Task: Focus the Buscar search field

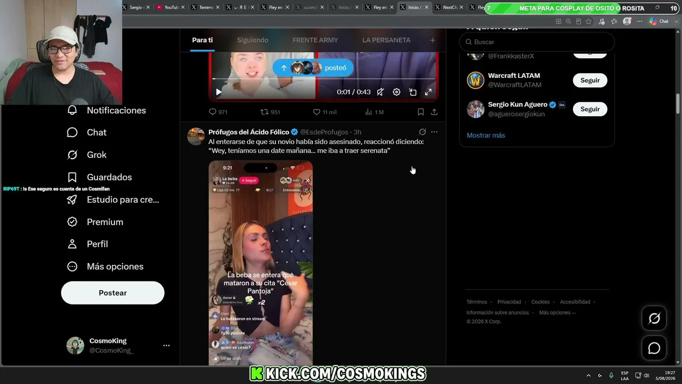Action: (537, 42)
